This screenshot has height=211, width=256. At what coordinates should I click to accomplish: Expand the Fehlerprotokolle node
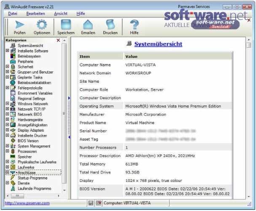tap(7, 87)
